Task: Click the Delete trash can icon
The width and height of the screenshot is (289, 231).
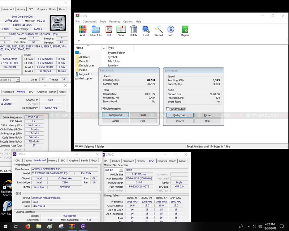Action: (133, 31)
